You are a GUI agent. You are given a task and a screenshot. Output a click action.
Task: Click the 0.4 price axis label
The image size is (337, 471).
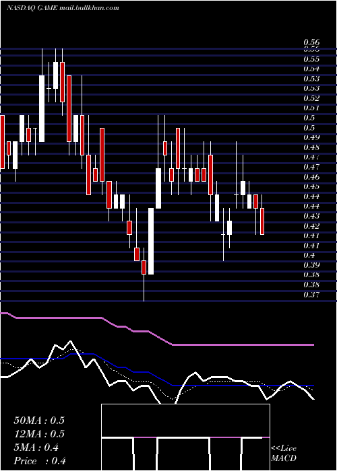pyautogui.click(x=309, y=255)
